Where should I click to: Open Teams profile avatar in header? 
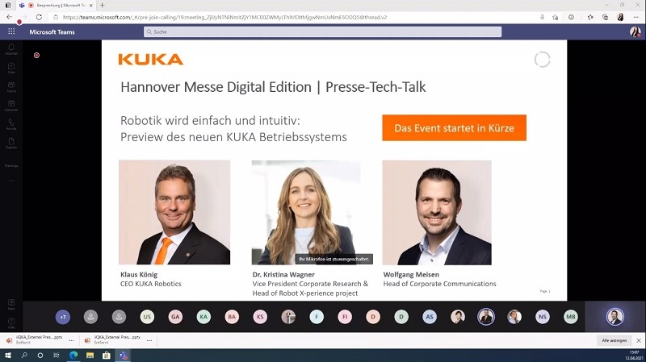coord(635,31)
